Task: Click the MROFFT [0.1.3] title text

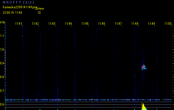Action: (19, 2)
